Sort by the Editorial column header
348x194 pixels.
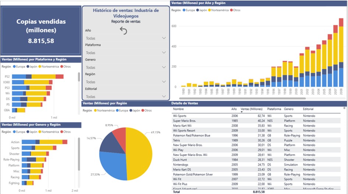point(308,109)
